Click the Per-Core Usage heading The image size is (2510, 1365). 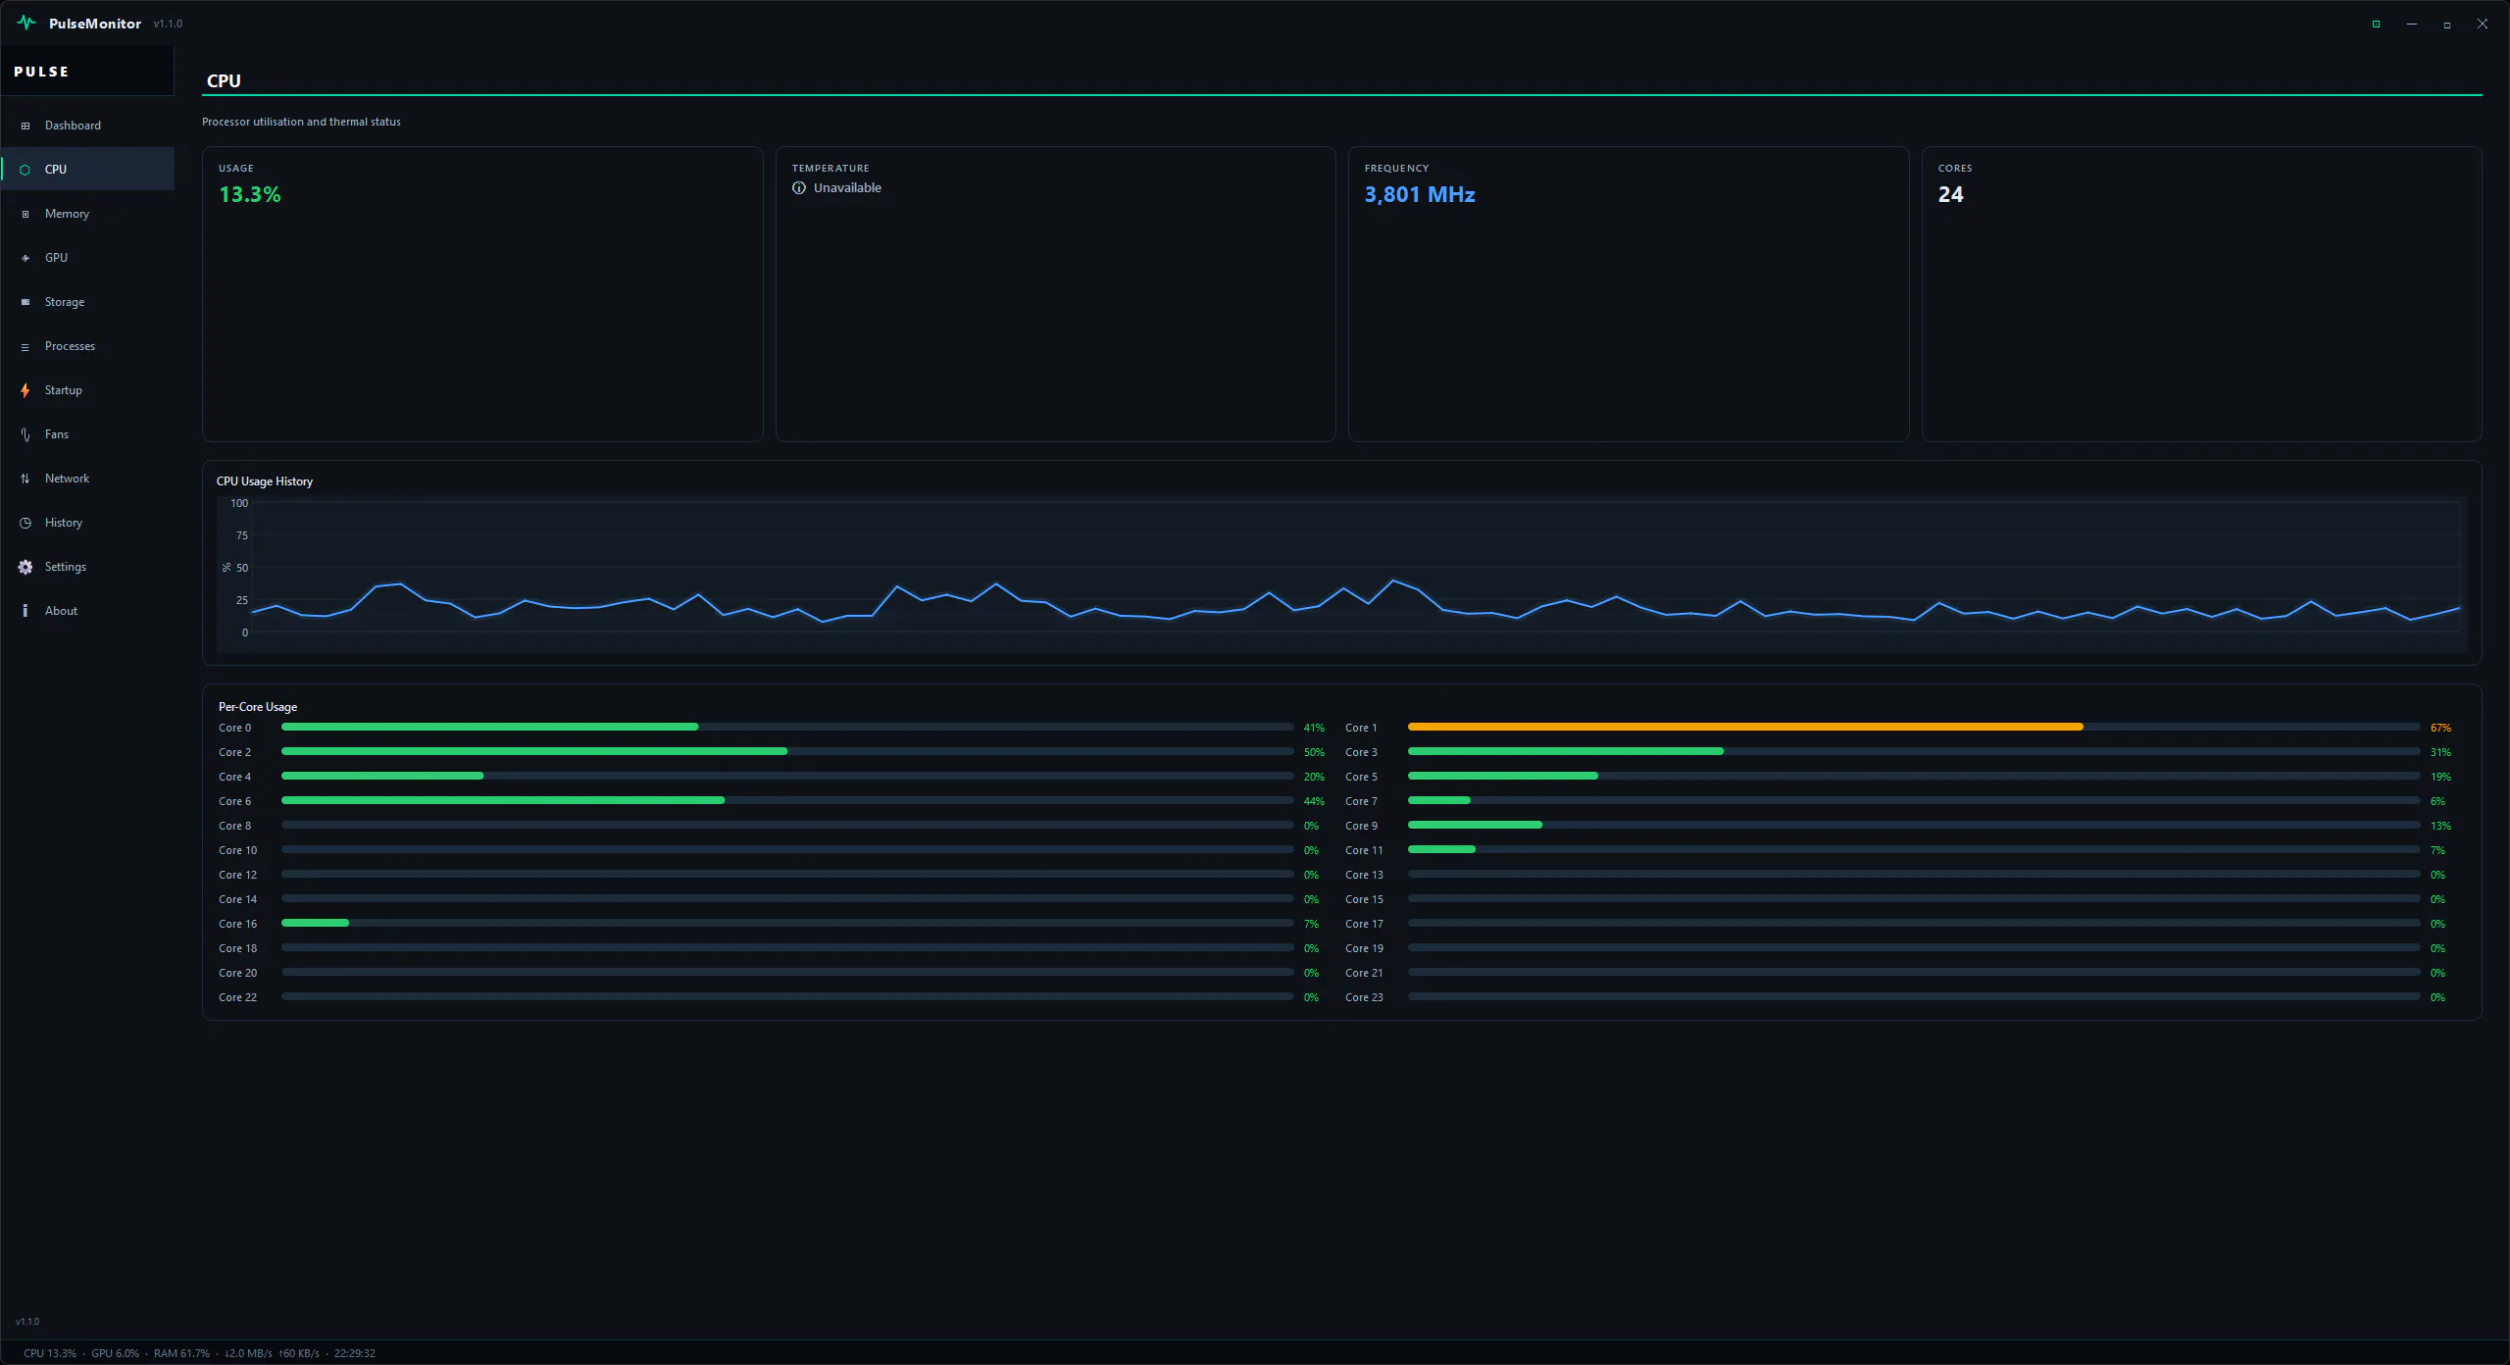[258, 707]
